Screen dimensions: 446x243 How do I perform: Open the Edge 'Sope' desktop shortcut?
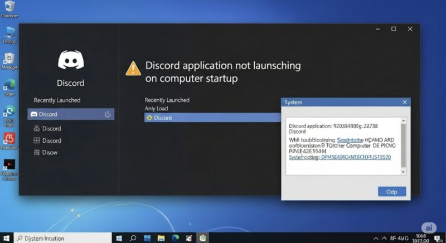9,88
